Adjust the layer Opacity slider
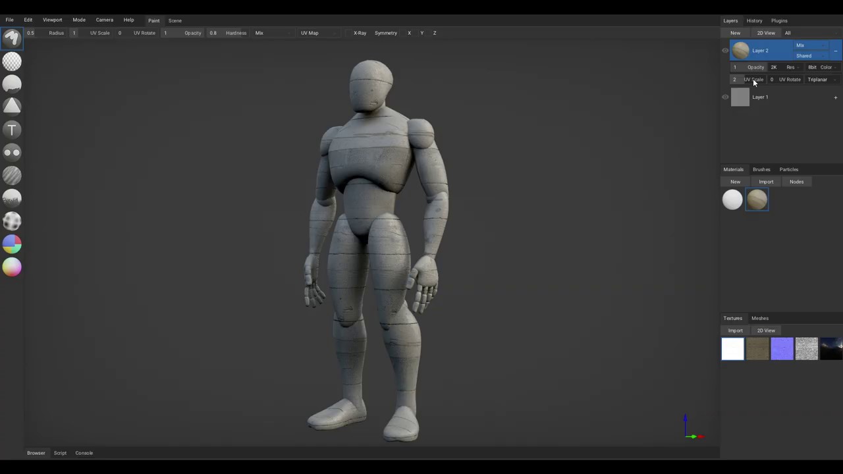The height and width of the screenshot is (474, 843). click(750, 67)
